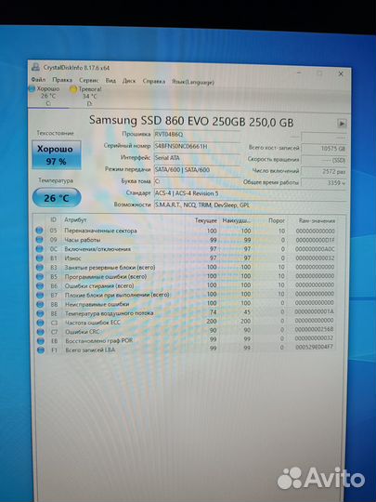Click the Атрибут column header

point(75,219)
